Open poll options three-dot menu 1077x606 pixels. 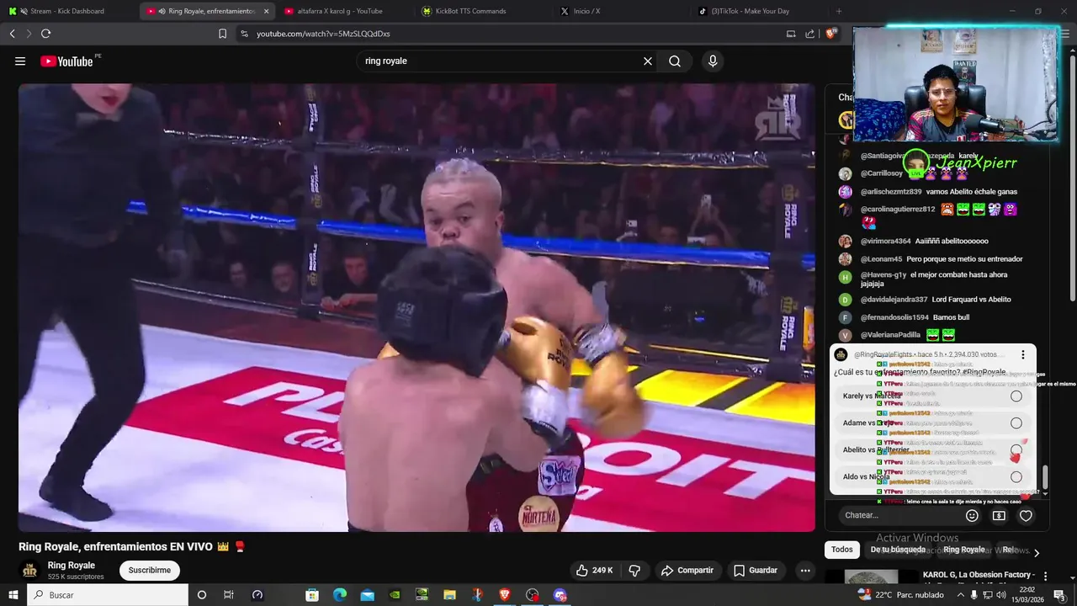[x=1023, y=355]
